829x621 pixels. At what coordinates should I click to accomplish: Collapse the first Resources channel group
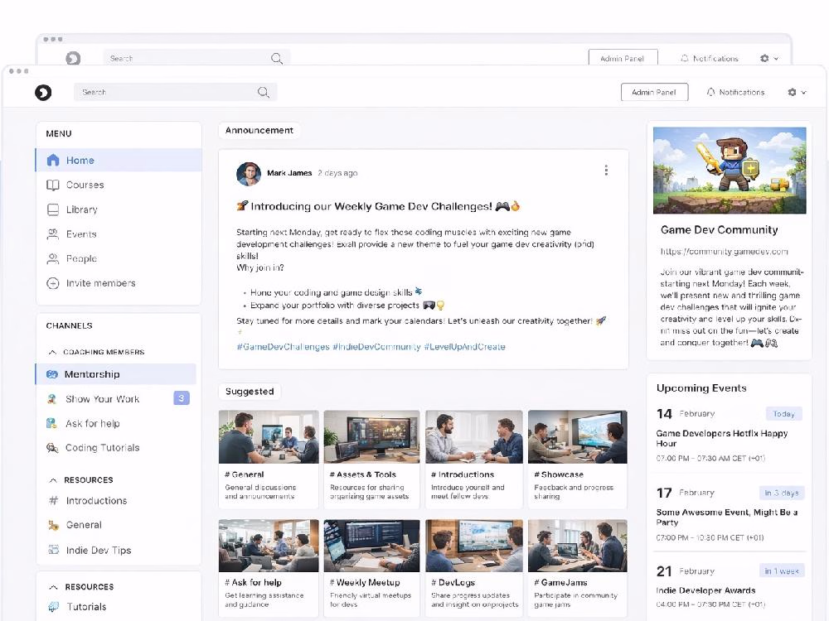pyautogui.click(x=53, y=480)
